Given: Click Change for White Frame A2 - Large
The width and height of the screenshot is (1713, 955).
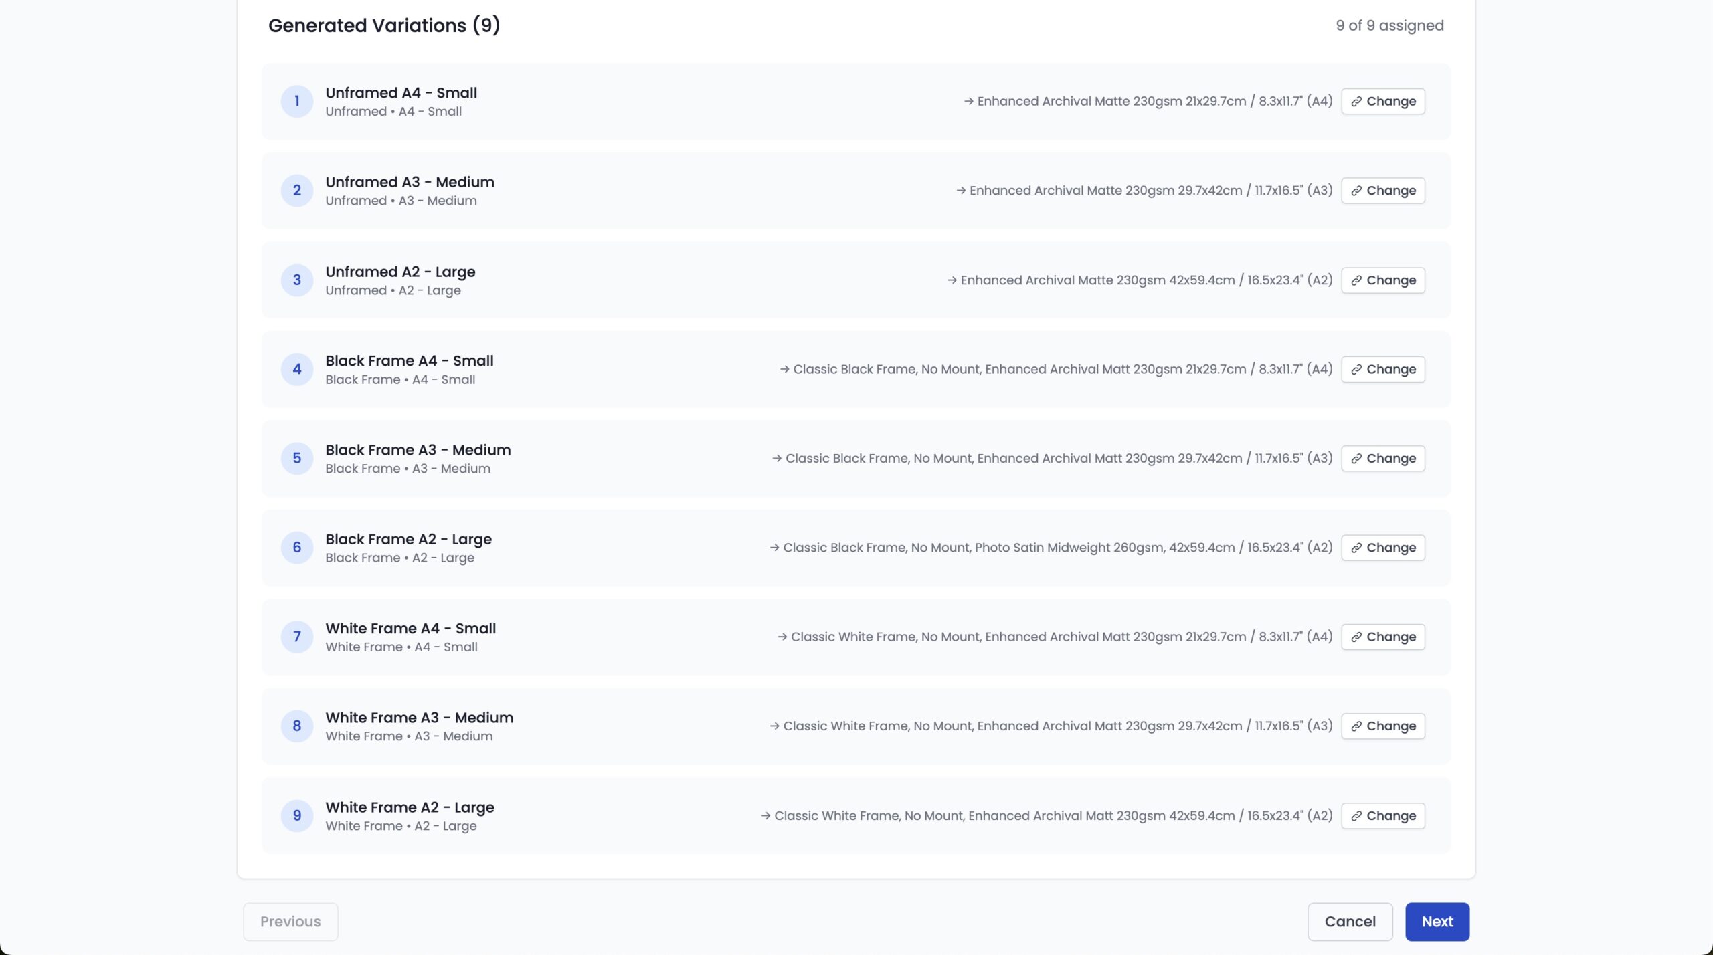Looking at the screenshot, I should click(x=1382, y=816).
